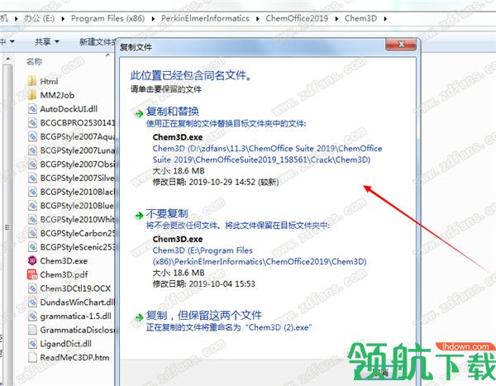Click the scroll-up arrow of navigation pane
Image resolution: width=496 pixels, height=386 pixels.
pyautogui.click(x=8, y=60)
